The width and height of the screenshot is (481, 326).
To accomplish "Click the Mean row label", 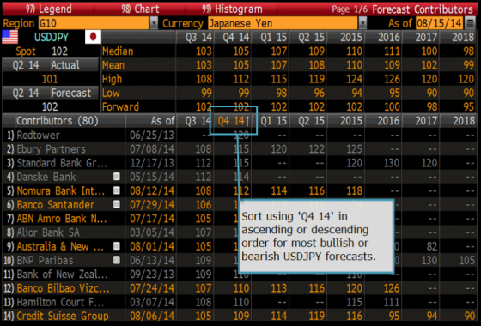I will [x=113, y=65].
